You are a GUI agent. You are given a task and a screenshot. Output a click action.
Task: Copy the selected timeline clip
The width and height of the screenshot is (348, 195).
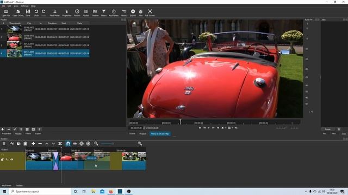(x=18, y=144)
